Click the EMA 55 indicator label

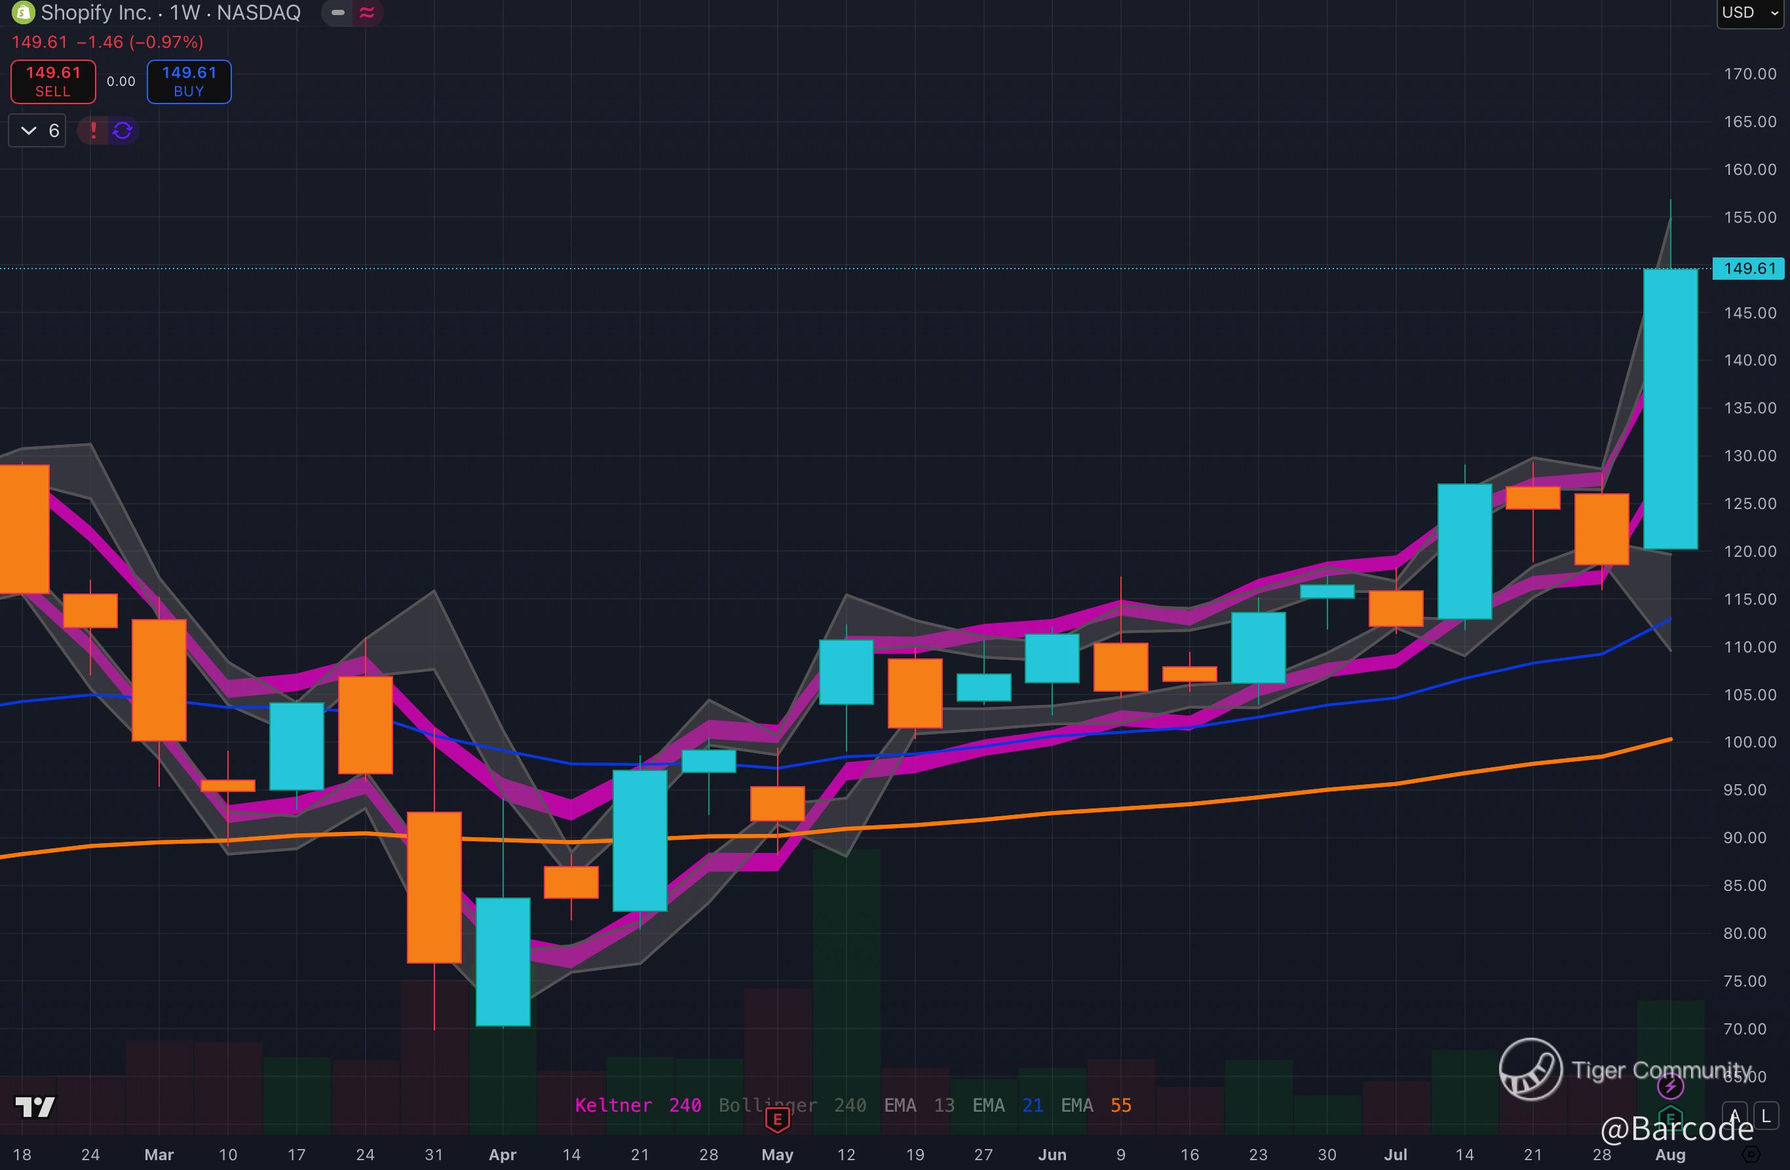(x=1095, y=1105)
